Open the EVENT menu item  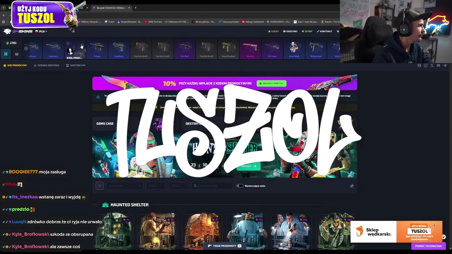(x=273, y=31)
